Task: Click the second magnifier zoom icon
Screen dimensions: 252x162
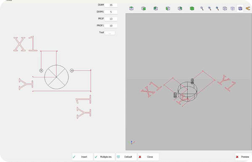Action: 210,8
